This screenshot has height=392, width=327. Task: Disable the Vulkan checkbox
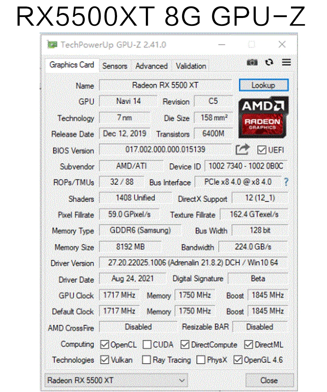click(104, 360)
